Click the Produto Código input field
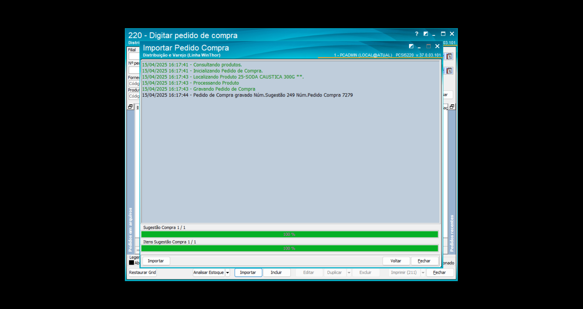 coord(134,96)
